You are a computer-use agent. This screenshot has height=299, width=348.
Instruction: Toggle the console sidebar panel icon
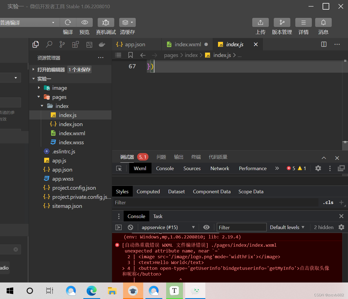point(118,227)
